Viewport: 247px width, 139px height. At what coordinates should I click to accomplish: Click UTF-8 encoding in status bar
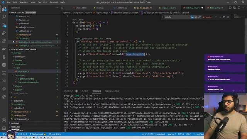tap(181, 134)
